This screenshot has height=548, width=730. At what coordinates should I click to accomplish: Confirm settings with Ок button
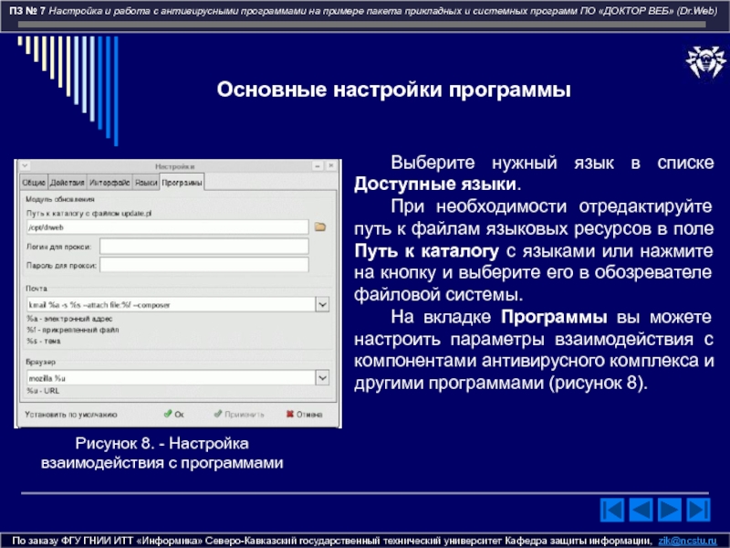[174, 414]
